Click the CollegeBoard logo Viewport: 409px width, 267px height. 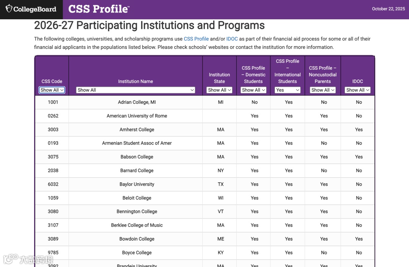(x=31, y=9)
